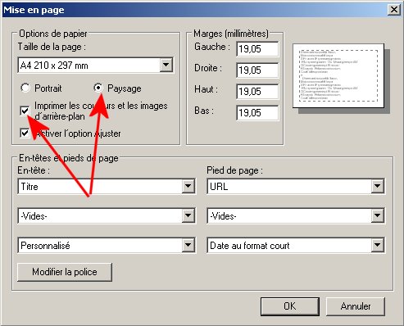Viewport: 404px width, 326px height.
Task: Close the Mise en page dialog
Action: click(x=394, y=10)
